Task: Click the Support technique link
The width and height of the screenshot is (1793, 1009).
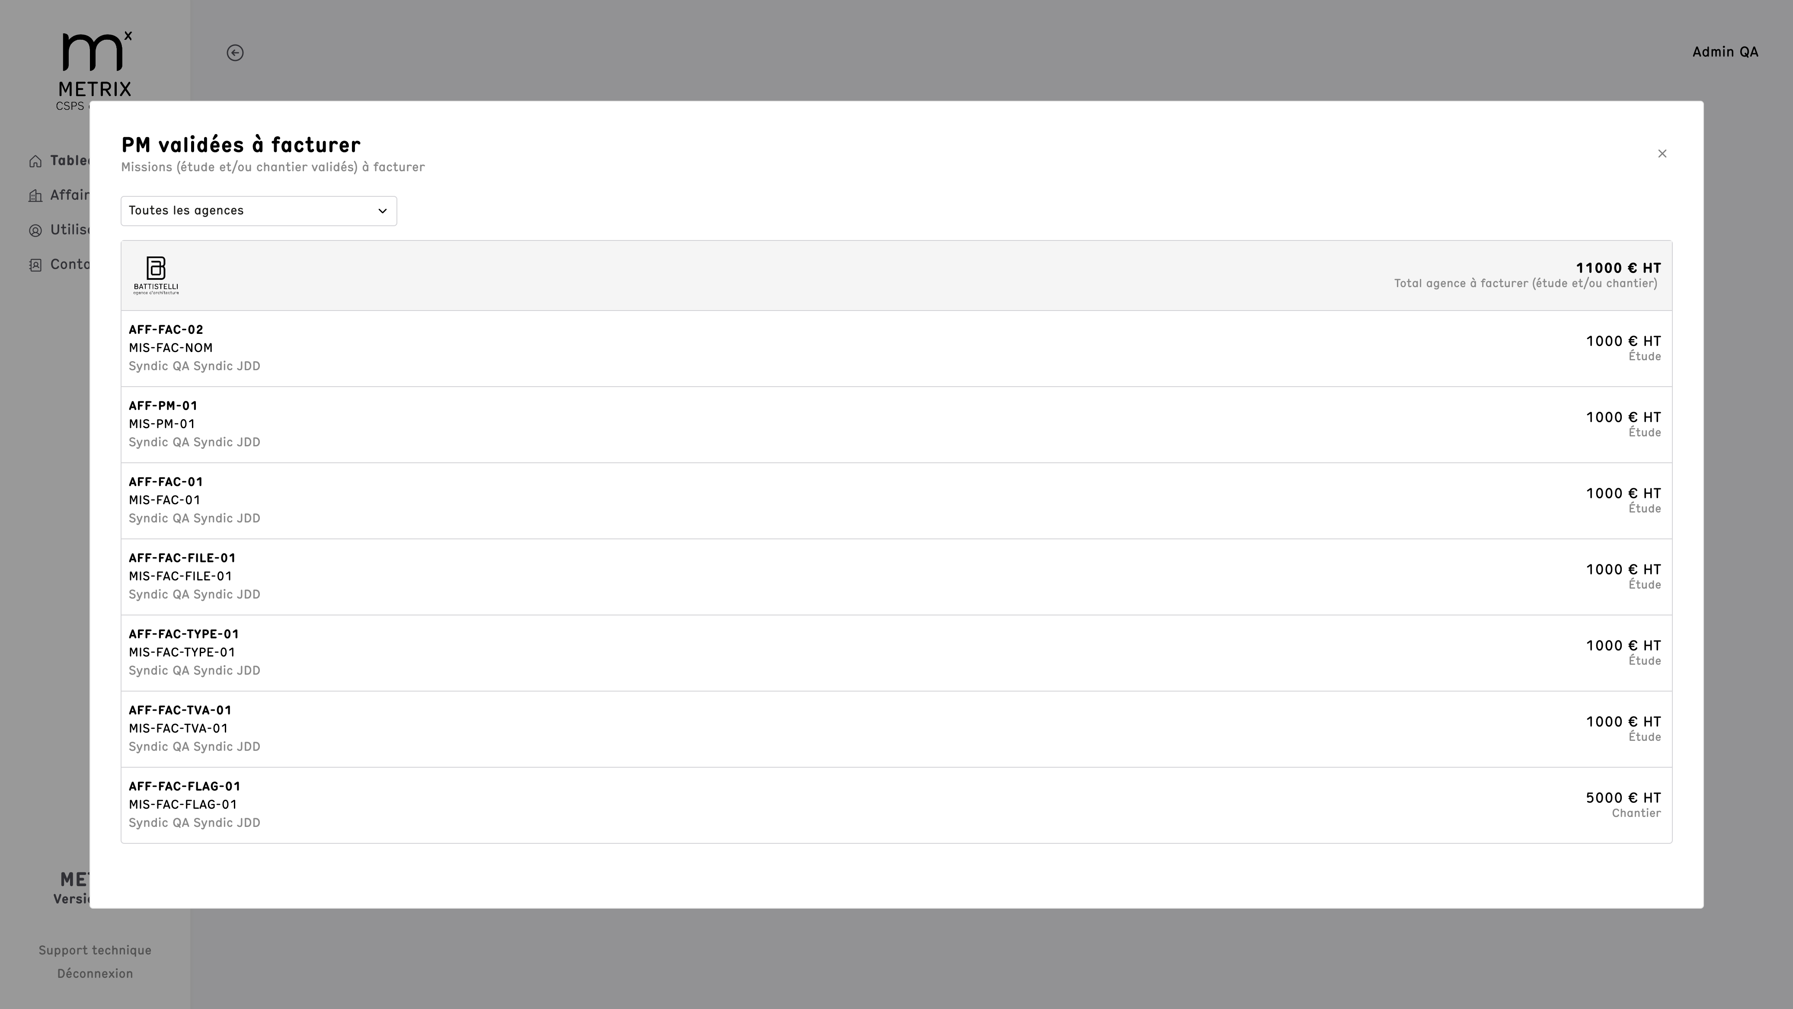Action: 95,951
